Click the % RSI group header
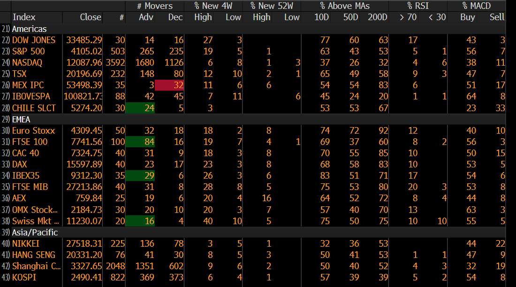The height and width of the screenshot is (287, 516). click(x=418, y=6)
